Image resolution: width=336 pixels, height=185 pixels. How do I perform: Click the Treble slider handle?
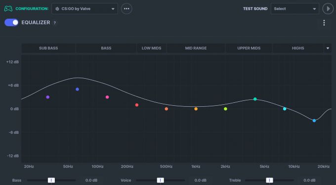[x=269, y=180]
